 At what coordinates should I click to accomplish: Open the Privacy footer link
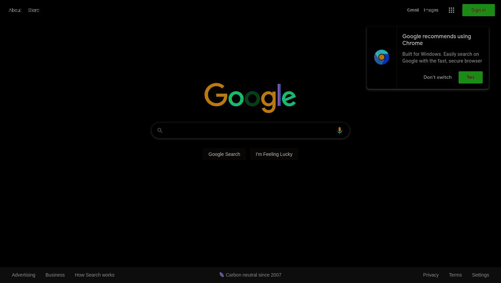[431, 275]
